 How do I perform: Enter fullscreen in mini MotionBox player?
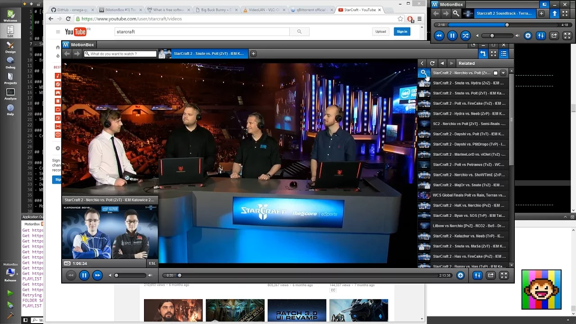click(567, 36)
